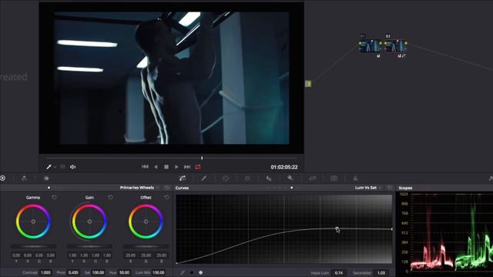Play the clip forward

(176, 167)
